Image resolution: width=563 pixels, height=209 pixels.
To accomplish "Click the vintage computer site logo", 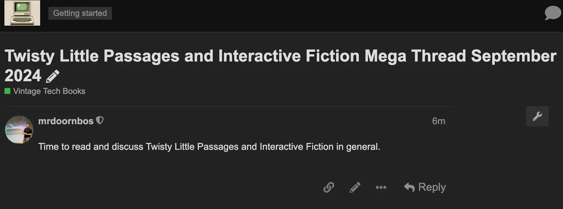I will point(22,13).
